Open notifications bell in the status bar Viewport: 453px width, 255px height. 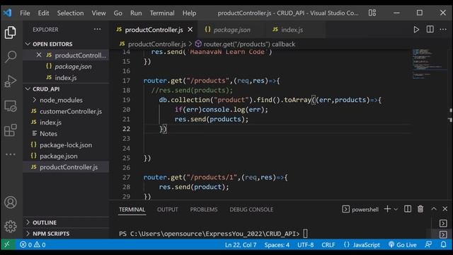(443, 244)
